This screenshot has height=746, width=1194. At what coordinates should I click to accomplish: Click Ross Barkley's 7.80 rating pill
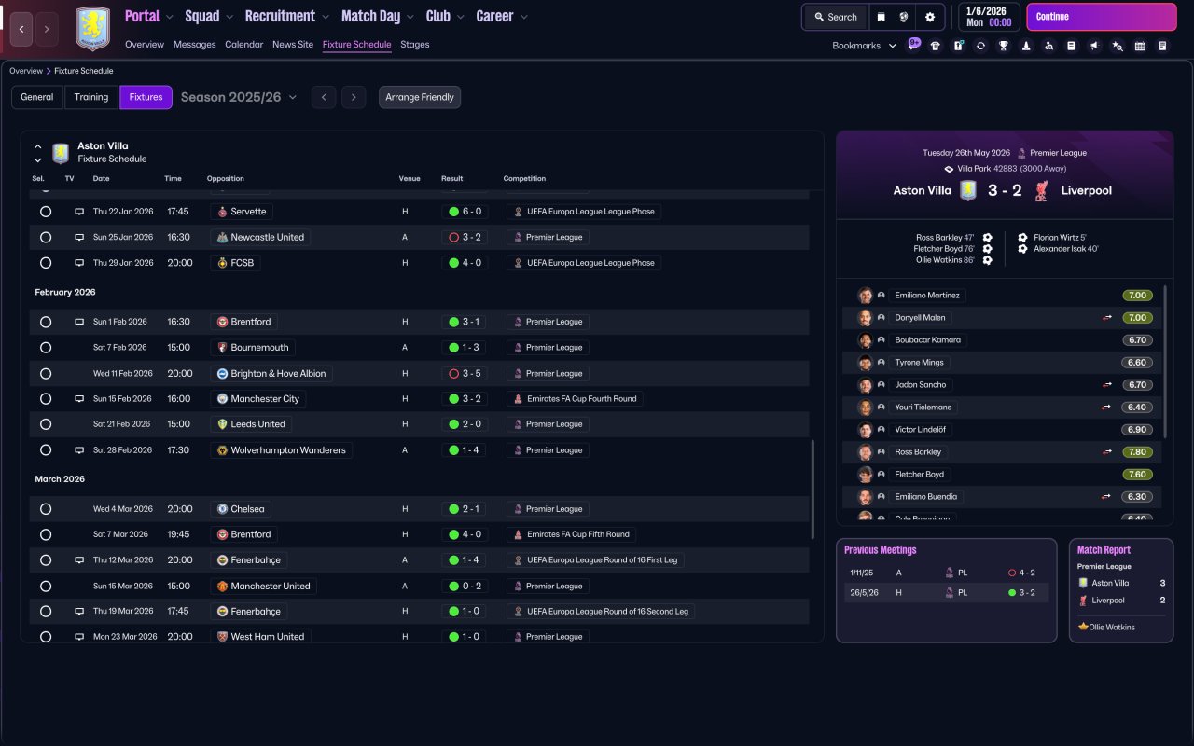(1137, 452)
